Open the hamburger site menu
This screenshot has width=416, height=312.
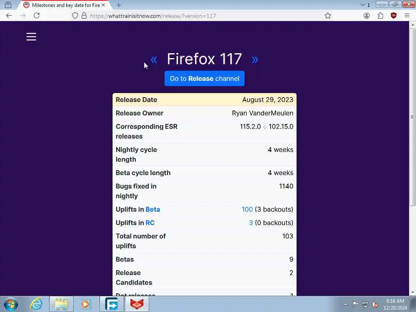coord(31,37)
